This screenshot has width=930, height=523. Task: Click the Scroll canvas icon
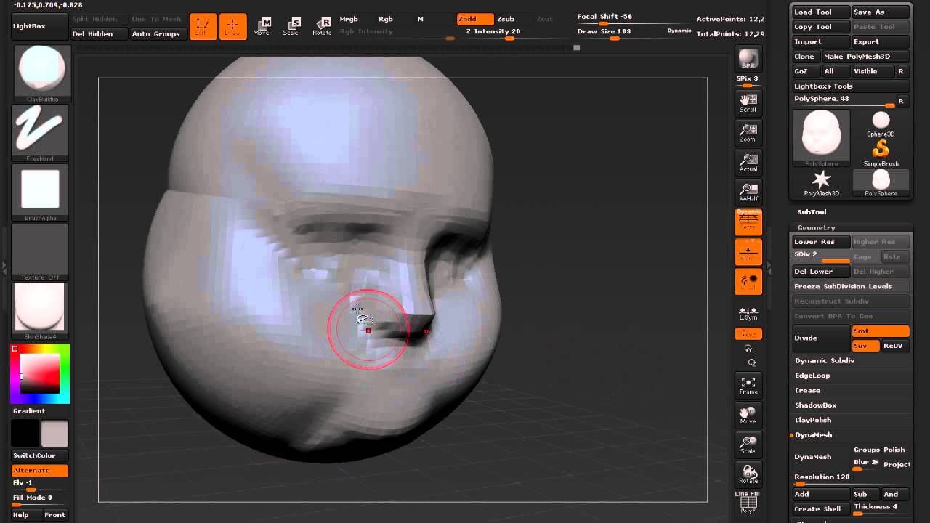click(748, 102)
